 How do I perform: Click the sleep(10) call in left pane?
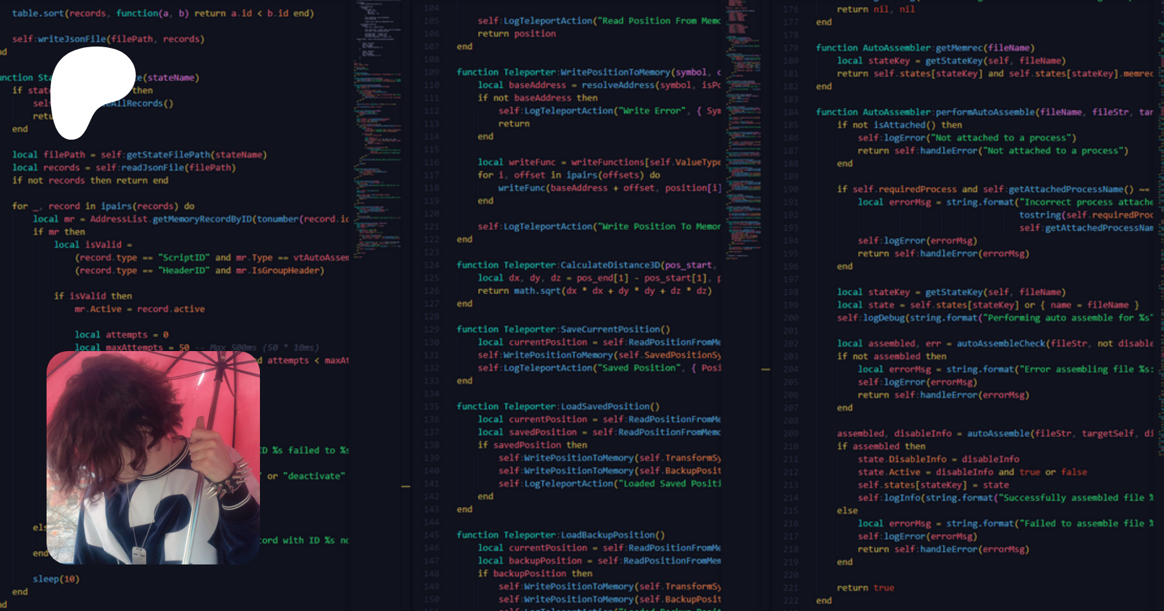pyautogui.click(x=56, y=579)
